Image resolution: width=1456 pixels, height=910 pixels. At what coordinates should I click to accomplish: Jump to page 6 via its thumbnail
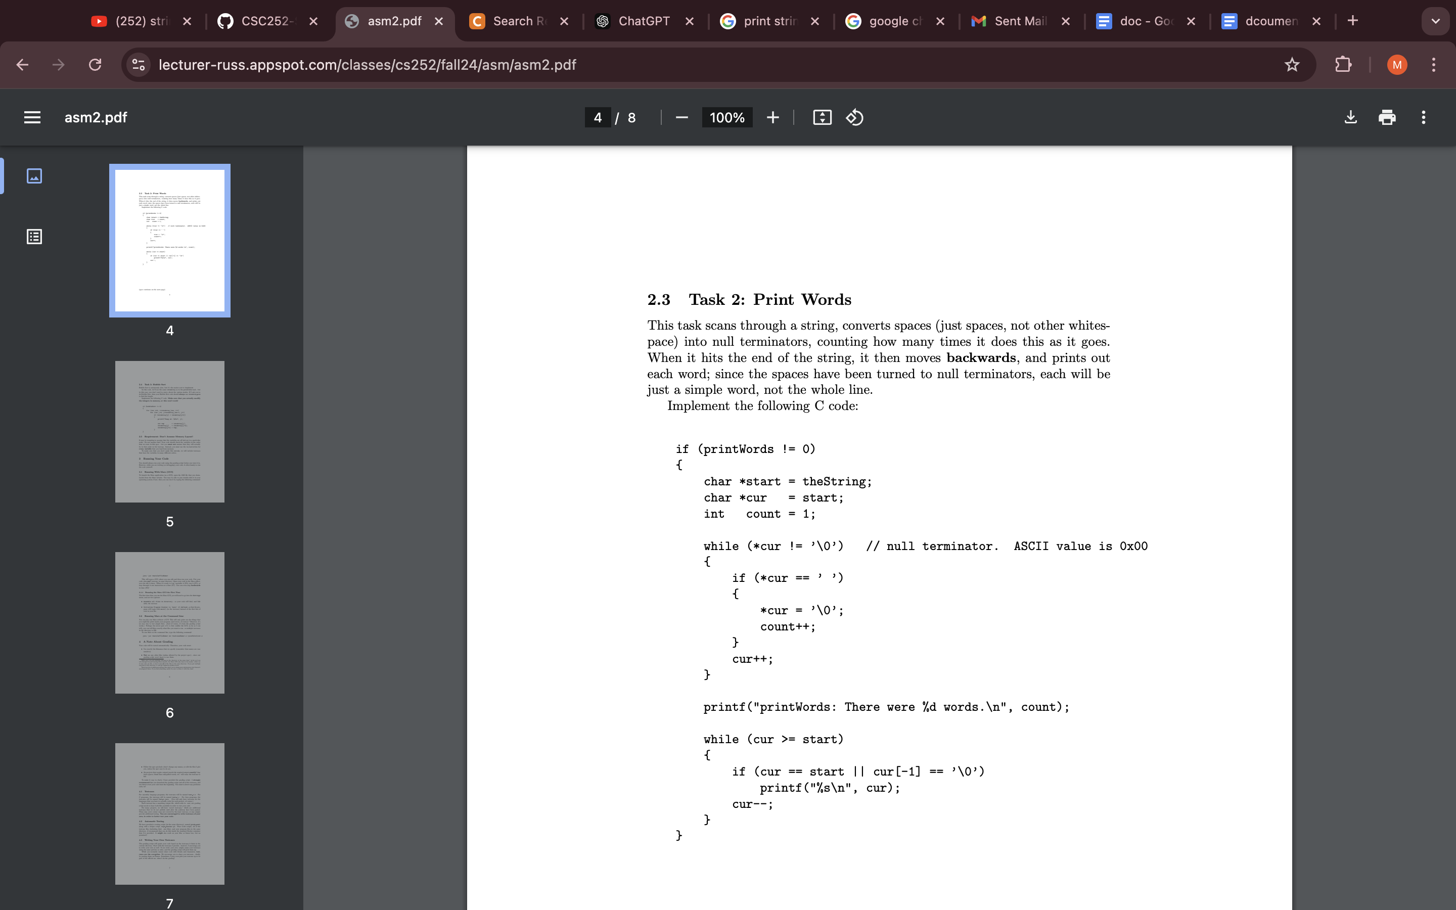click(169, 622)
